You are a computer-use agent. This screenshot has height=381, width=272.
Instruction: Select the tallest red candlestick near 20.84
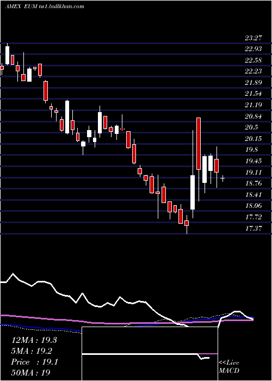point(199,144)
